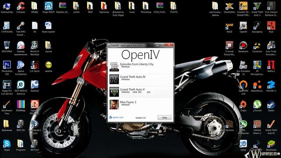
Task: Open the Tom Clancy's Rainbow Six shortcut
Action: pyautogui.click(x=271, y=9)
